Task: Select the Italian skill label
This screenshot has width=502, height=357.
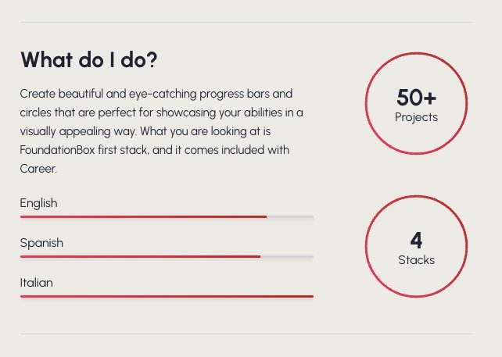Action: 36,283
